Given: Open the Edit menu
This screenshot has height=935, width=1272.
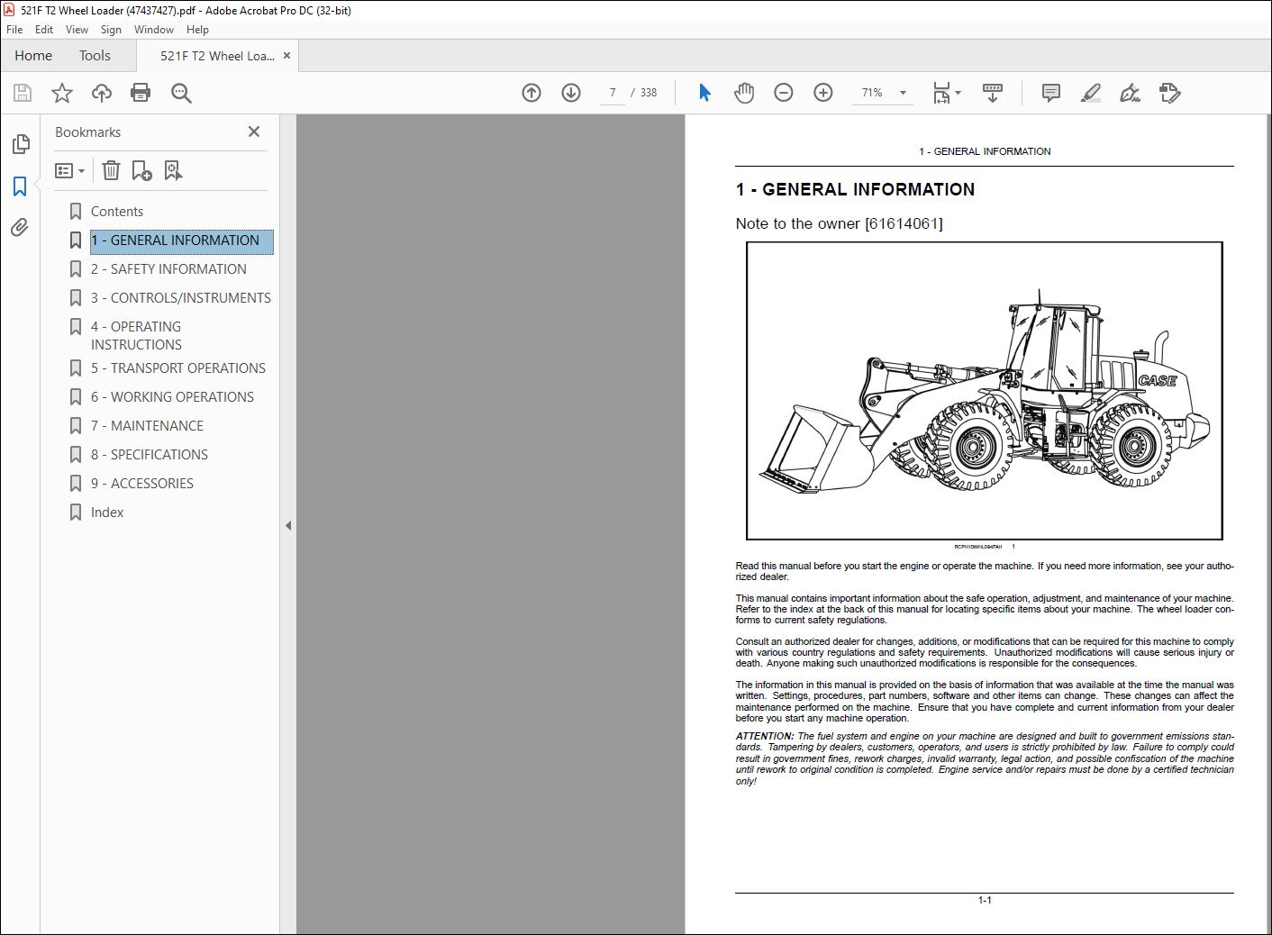Looking at the screenshot, I should coord(44,30).
